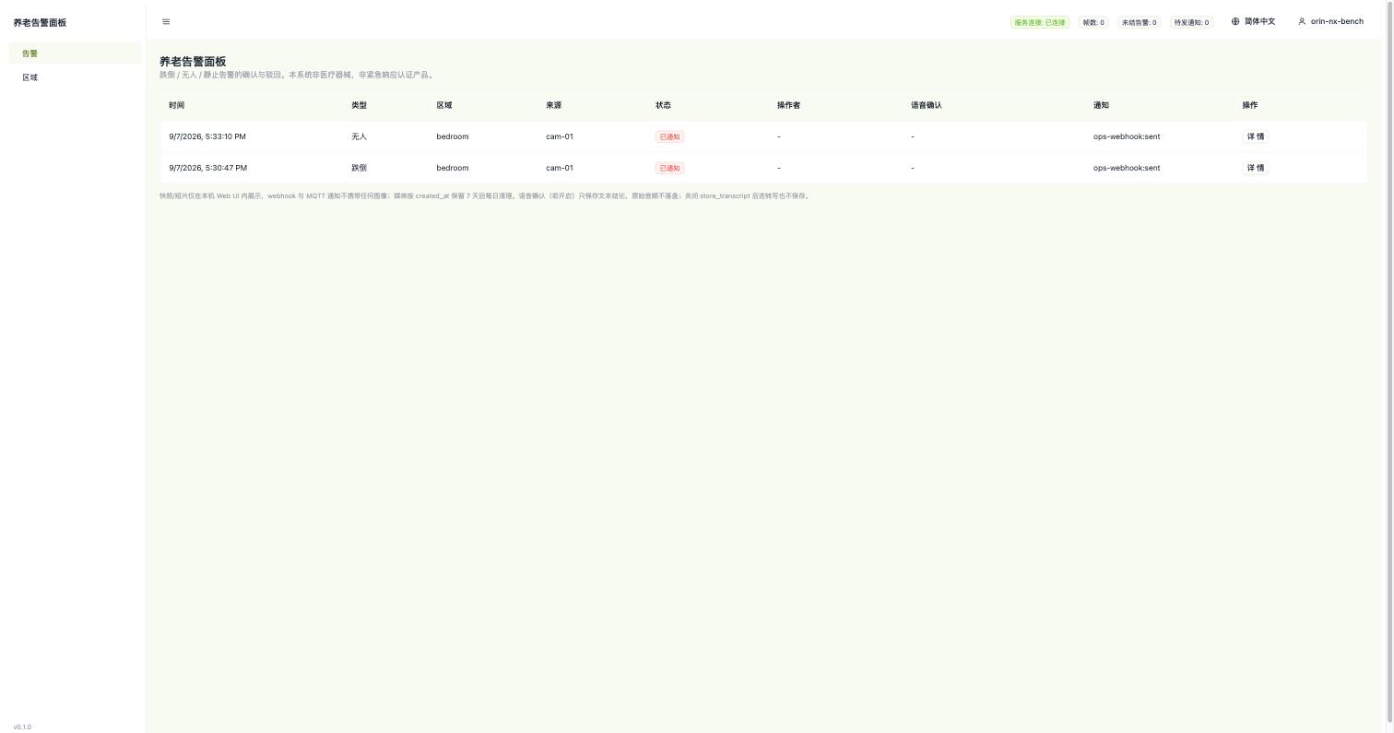
Task: Click the 养老告警面板 sidebar logo title
Action: 40,22
